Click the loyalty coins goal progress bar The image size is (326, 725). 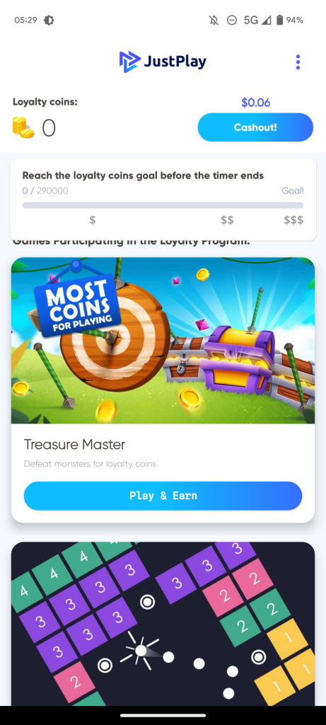pyautogui.click(x=163, y=205)
